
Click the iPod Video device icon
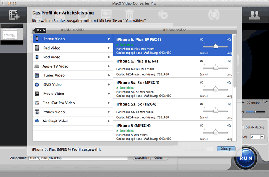coord(37,57)
